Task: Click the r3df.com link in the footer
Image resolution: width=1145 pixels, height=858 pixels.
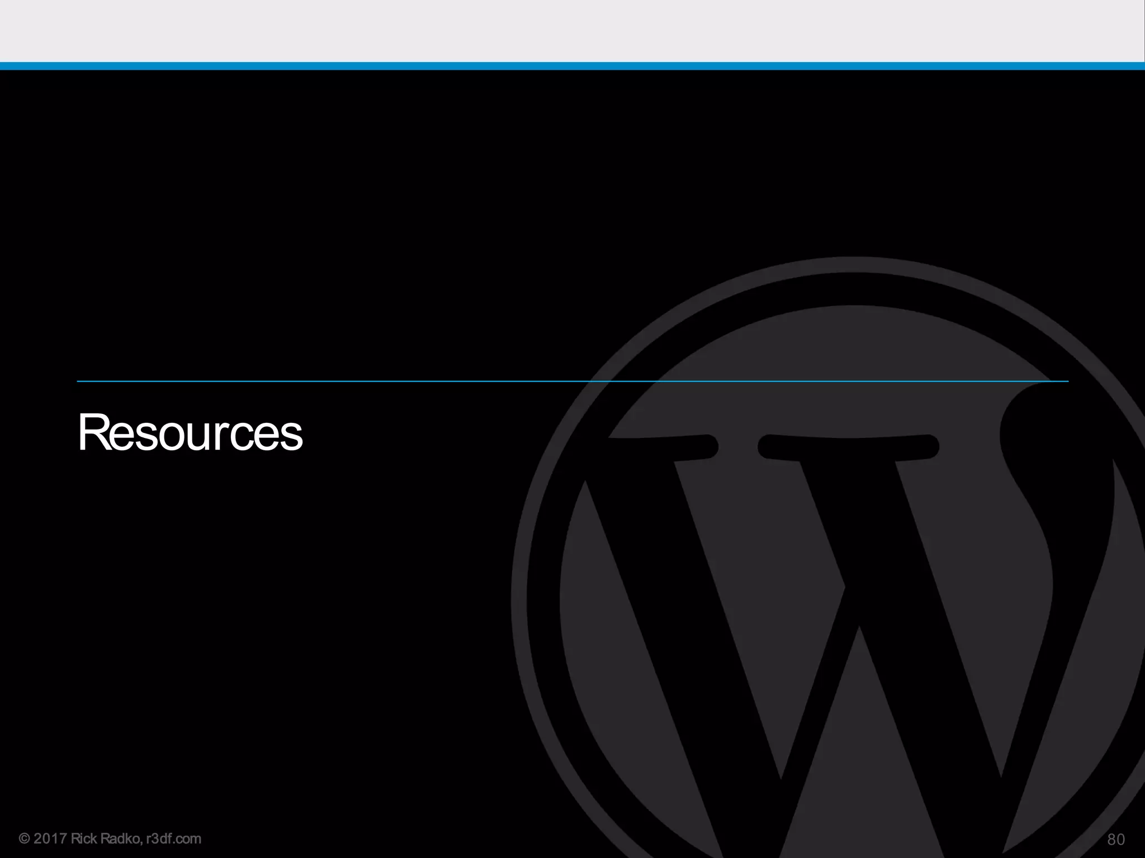Action: click(x=173, y=839)
